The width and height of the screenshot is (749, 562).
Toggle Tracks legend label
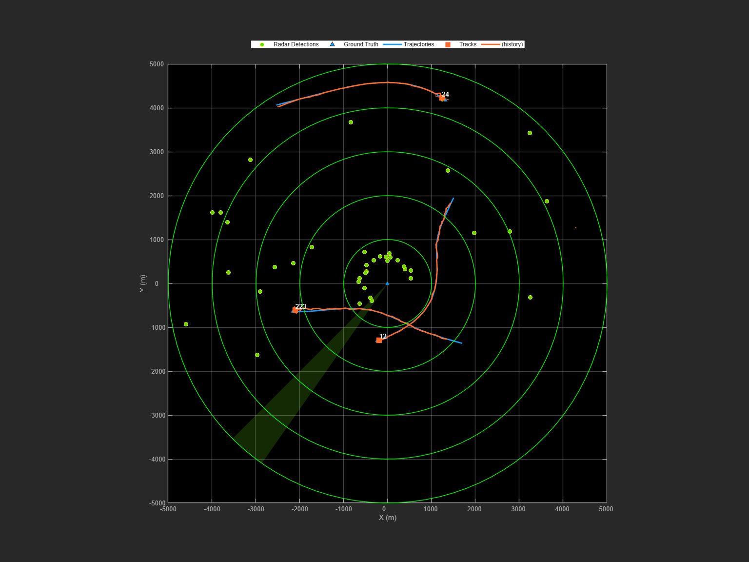pyautogui.click(x=468, y=44)
